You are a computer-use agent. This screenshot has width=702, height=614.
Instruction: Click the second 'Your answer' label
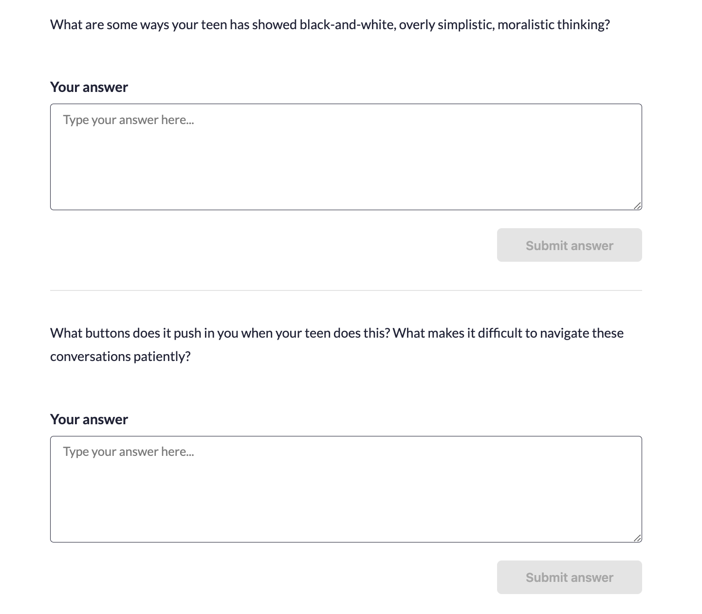pyautogui.click(x=89, y=419)
